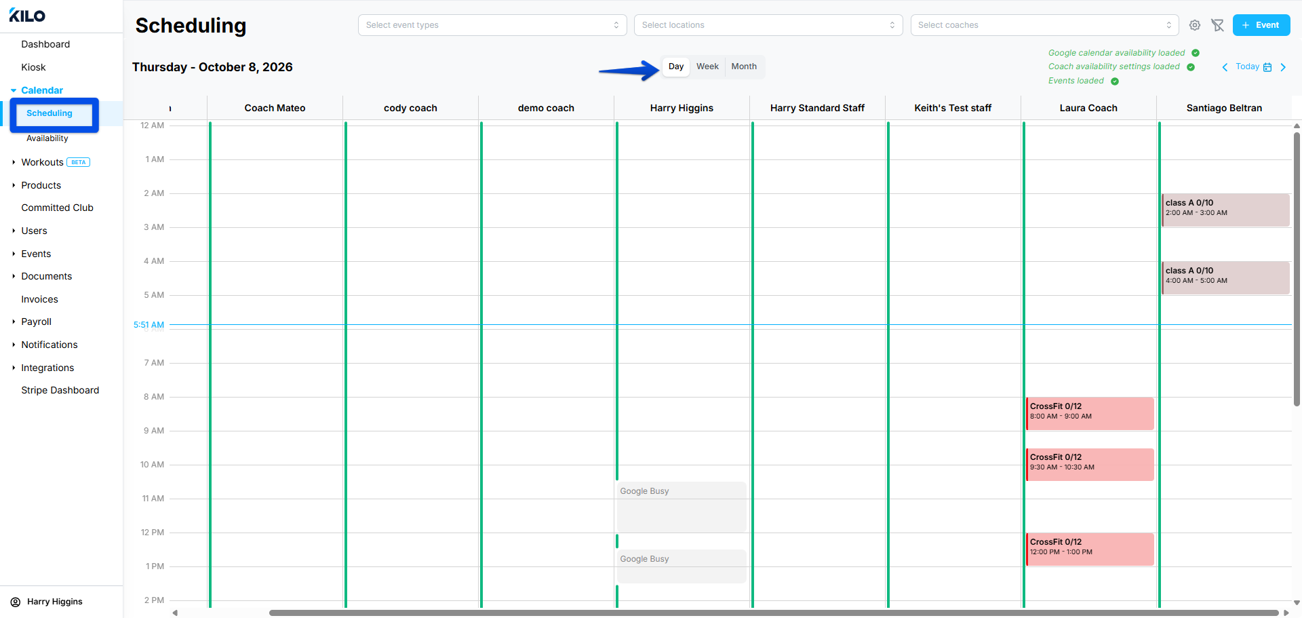Switch to Month view

click(744, 66)
